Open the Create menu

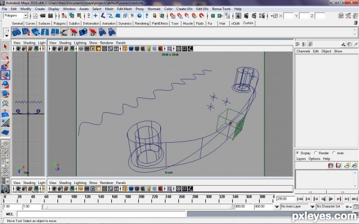[x=39, y=9]
